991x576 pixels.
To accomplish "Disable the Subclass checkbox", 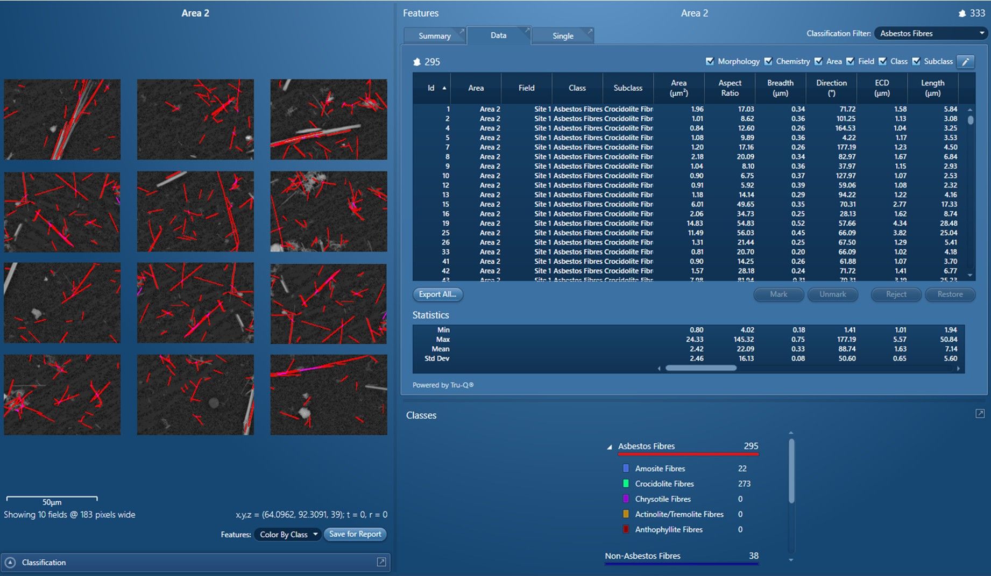I will tap(916, 61).
